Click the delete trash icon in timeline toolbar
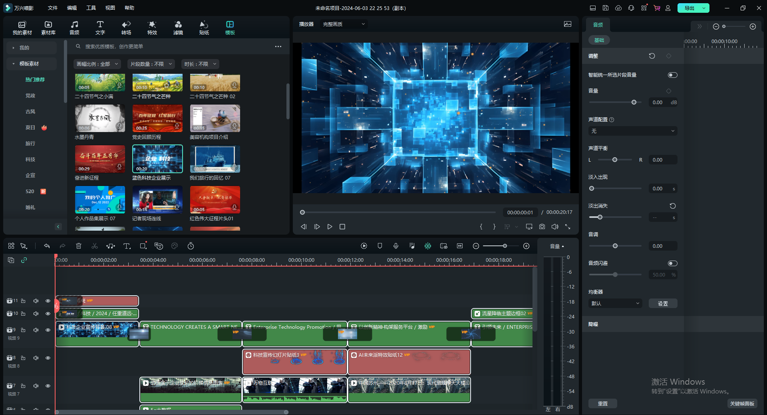This screenshot has height=415, width=767. (x=79, y=246)
